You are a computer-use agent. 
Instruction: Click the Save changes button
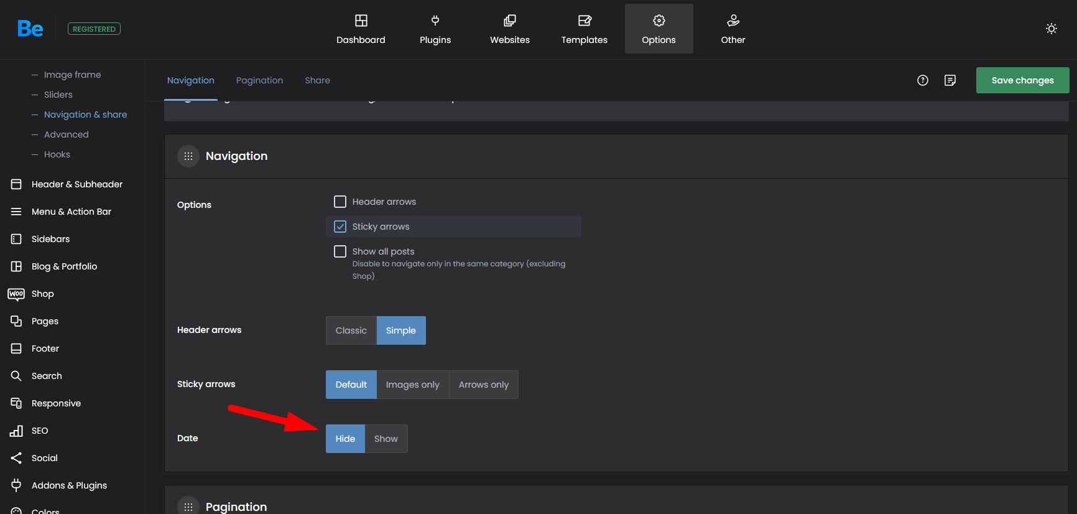point(1023,80)
